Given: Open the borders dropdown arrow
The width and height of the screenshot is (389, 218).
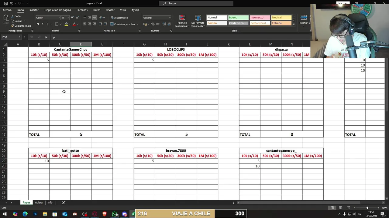Looking at the screenshot, I should tap(60, 24).
